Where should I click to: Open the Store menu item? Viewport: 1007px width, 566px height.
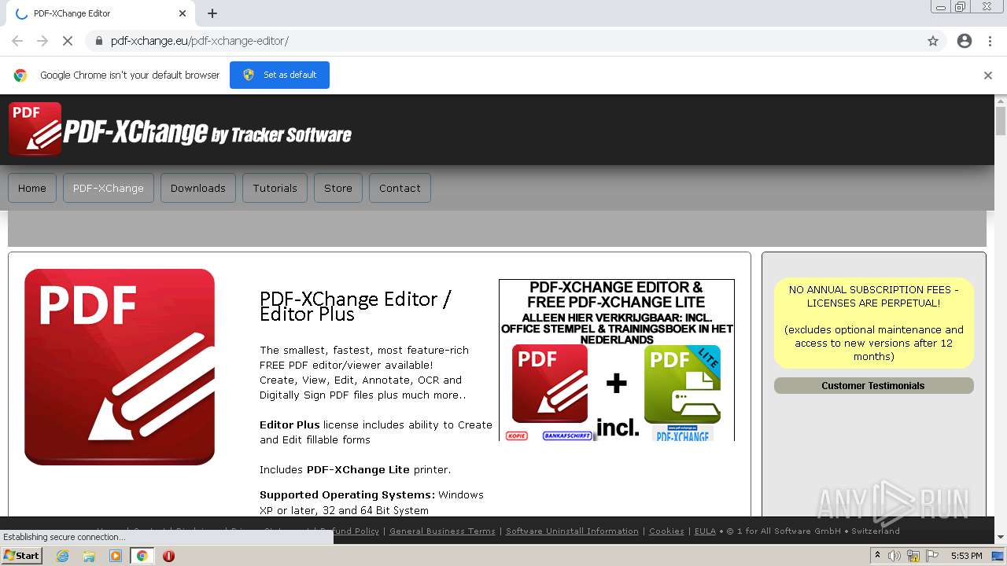tap(338, 188)
